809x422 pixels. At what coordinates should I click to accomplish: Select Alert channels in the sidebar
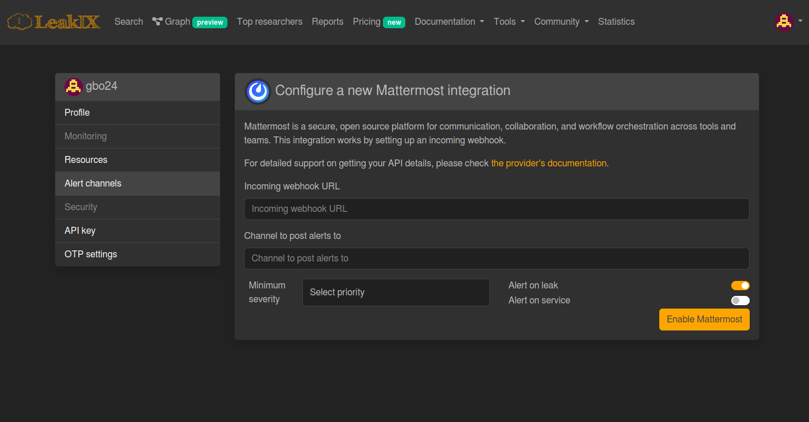[x=138, y=184]
